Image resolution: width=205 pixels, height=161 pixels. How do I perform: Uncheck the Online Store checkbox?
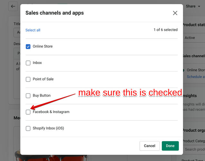28,47
